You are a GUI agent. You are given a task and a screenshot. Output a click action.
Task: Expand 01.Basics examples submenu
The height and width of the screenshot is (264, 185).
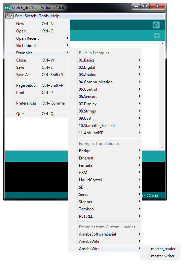pyautogui.click(x=105, y=60)
